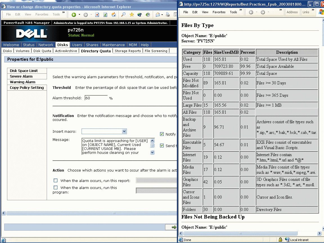Click scroll-down arrow in message box
The height and width of the screenshot is (243, 324).
pyautogui.click(x=152, y=152)
